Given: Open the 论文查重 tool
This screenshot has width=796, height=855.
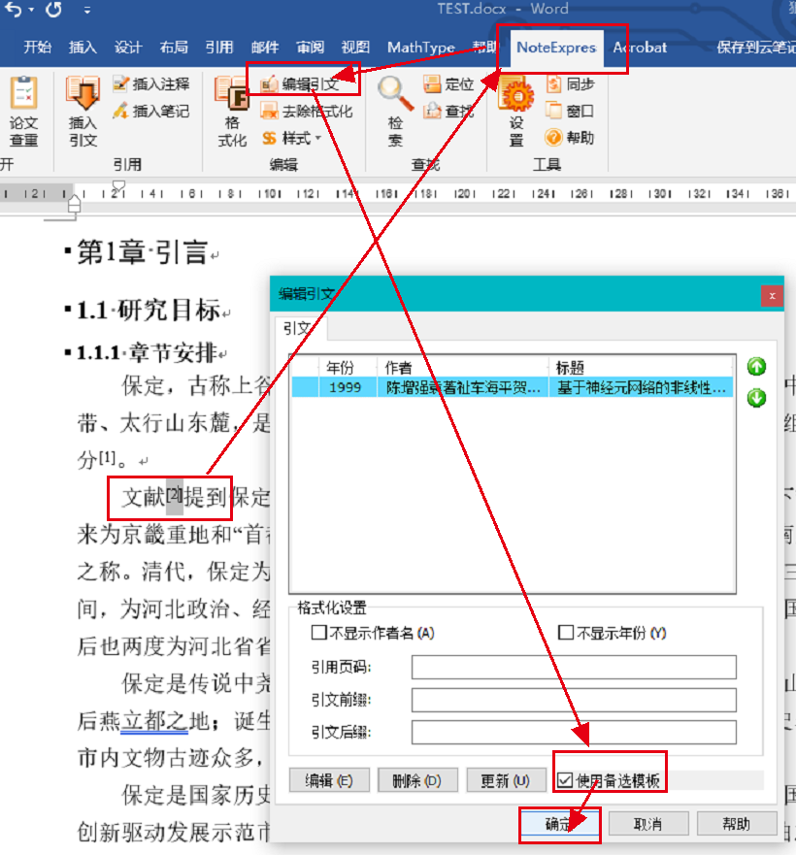Looking at the screenshot, I should click(x=23, y=112).
